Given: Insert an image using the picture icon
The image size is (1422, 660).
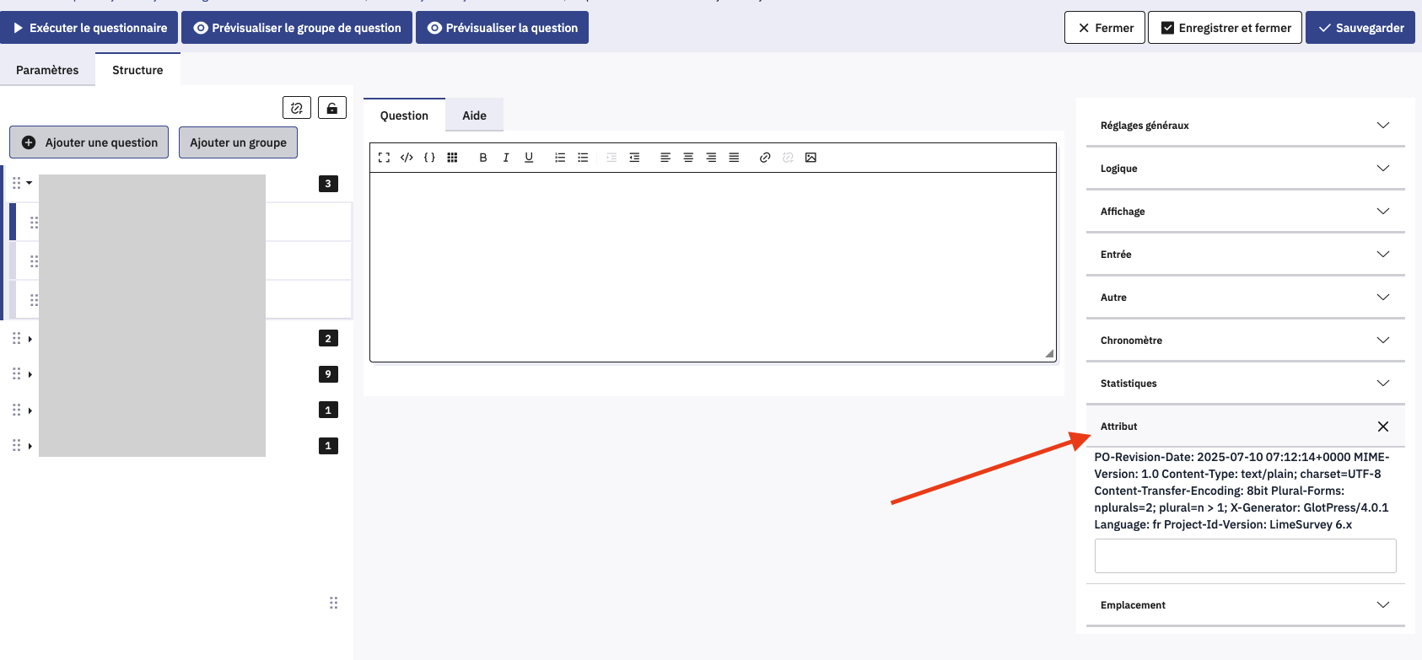Looking at the screenshot, I should pyautogui.click(x=811, y=158).
